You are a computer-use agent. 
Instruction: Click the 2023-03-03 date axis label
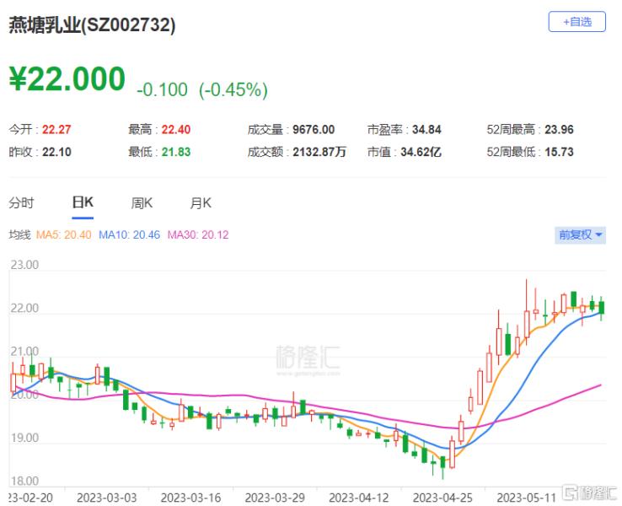[107, 498]
